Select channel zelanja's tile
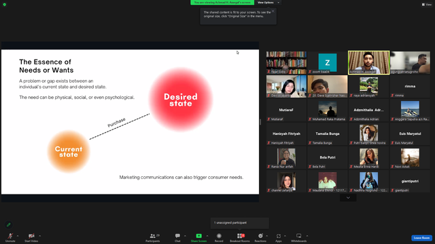435x244 pixels. tap(286, 182)
